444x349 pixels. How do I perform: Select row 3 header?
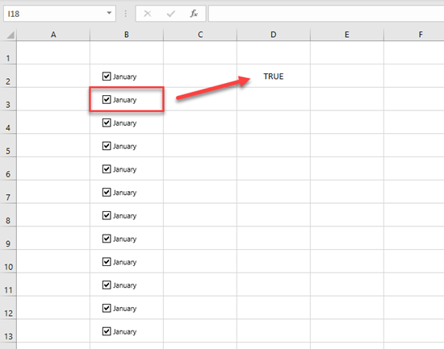coord(8,99)
